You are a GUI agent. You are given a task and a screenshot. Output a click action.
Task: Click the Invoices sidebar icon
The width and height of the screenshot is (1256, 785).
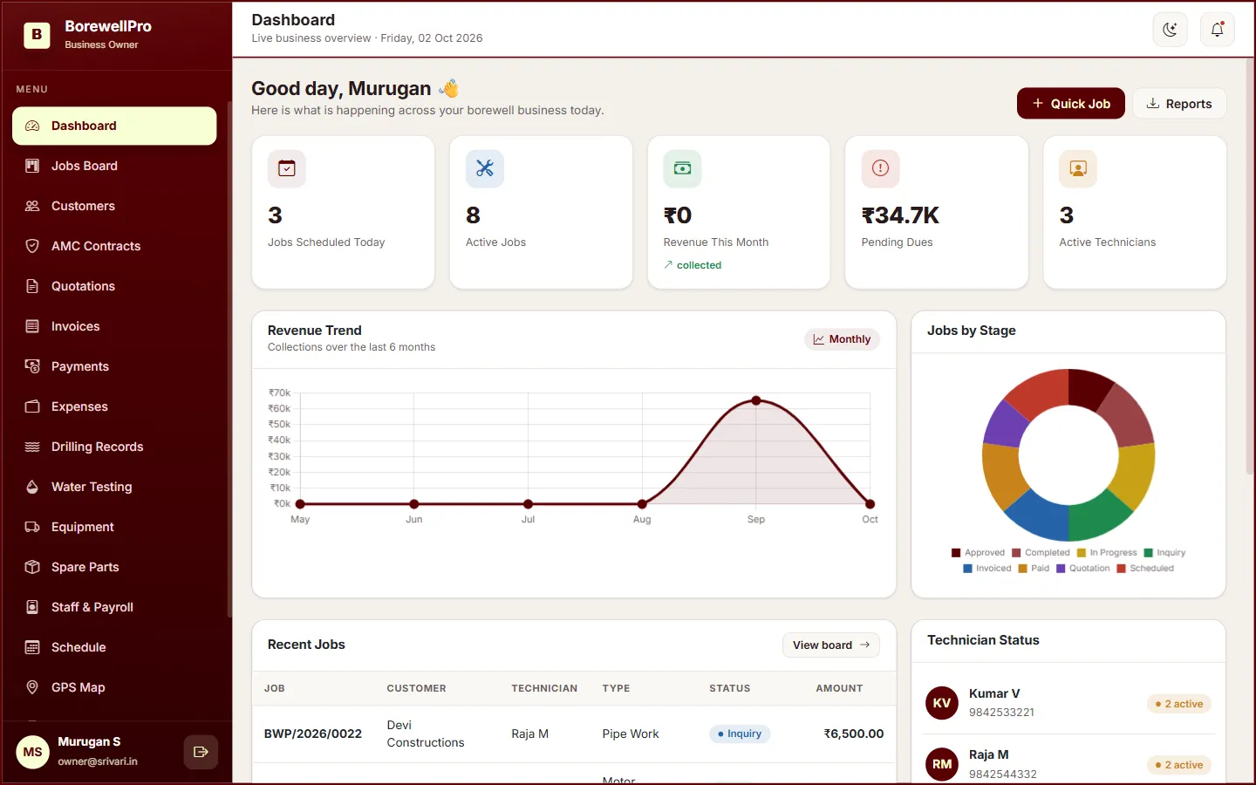tap(32, 326)
